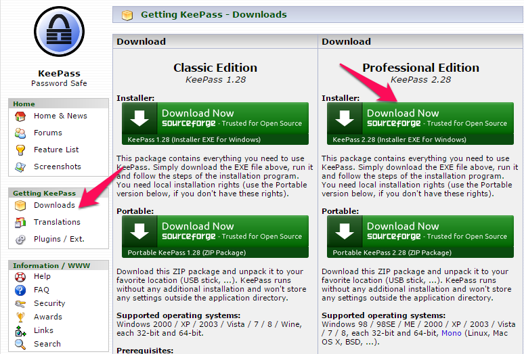Click the Security keys icon

pyautogui.click(x=20, y=303)
